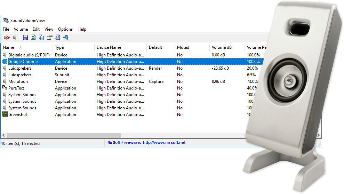344x194 pixels.
Task: Open the Help menu
Action: (x=82, y=29)
